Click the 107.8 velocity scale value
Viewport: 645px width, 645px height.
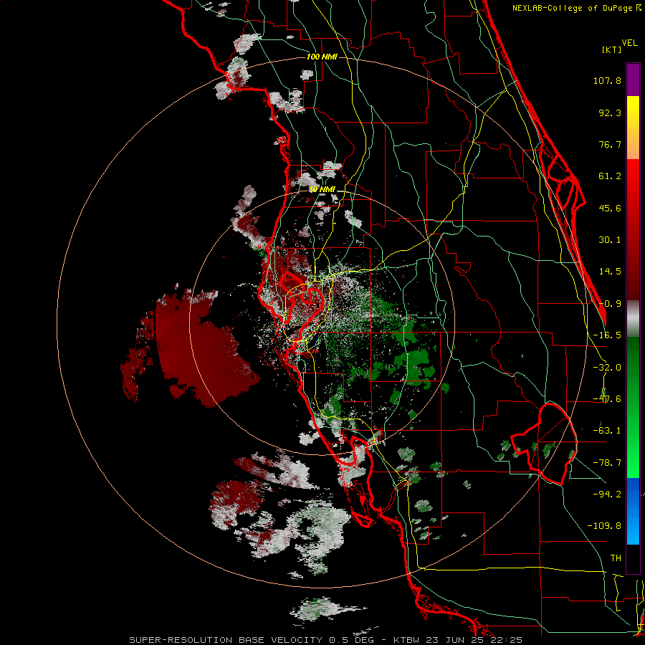pos(607,80)
